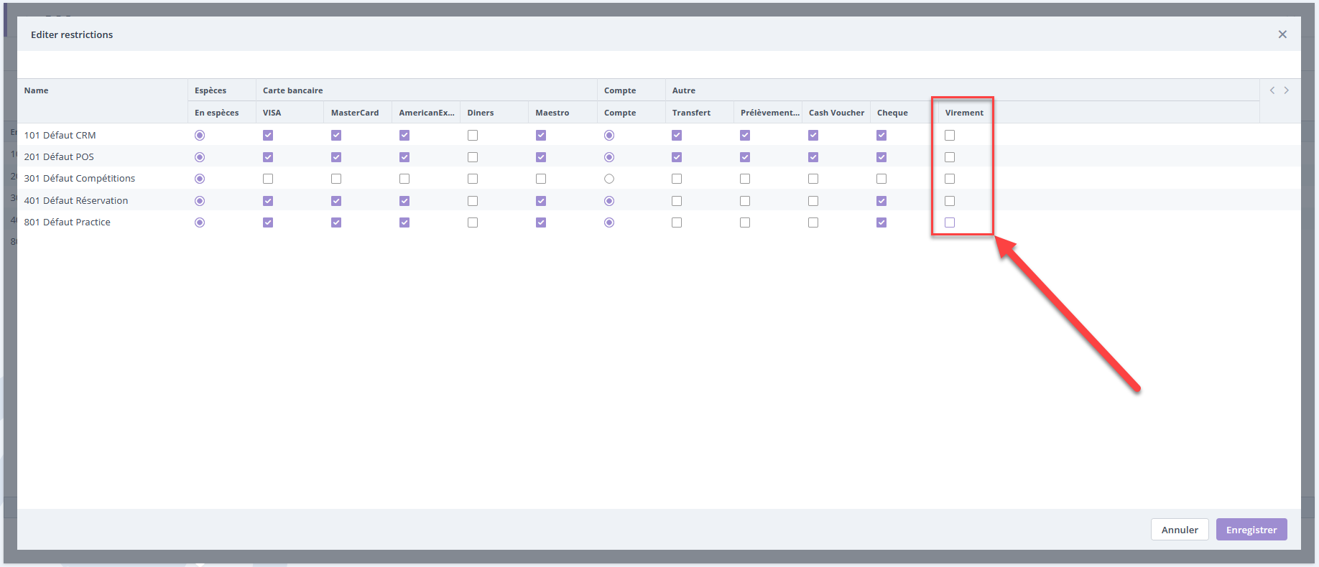Select Compte radio for 801 Défaut Practice
This screenshot has width=1319, height=567.
click(609, 222)
